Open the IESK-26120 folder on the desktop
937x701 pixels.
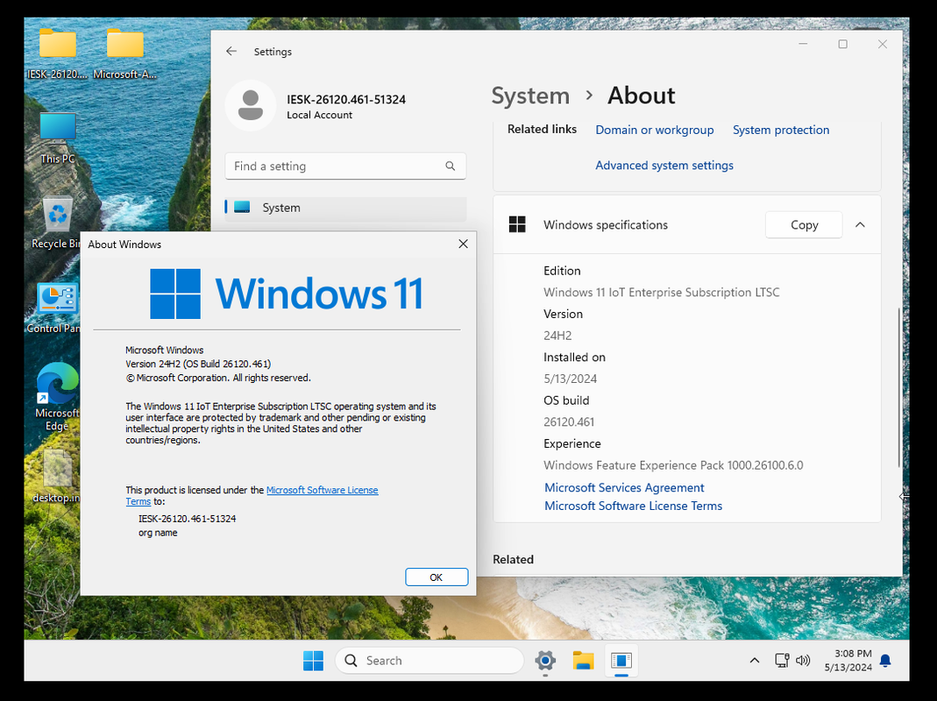click(x=57, y=53)
